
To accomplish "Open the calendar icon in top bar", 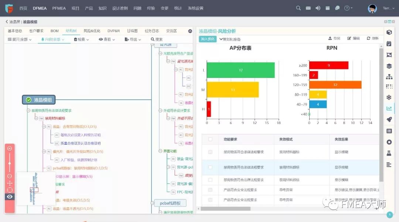I will (x=328, y=8).
